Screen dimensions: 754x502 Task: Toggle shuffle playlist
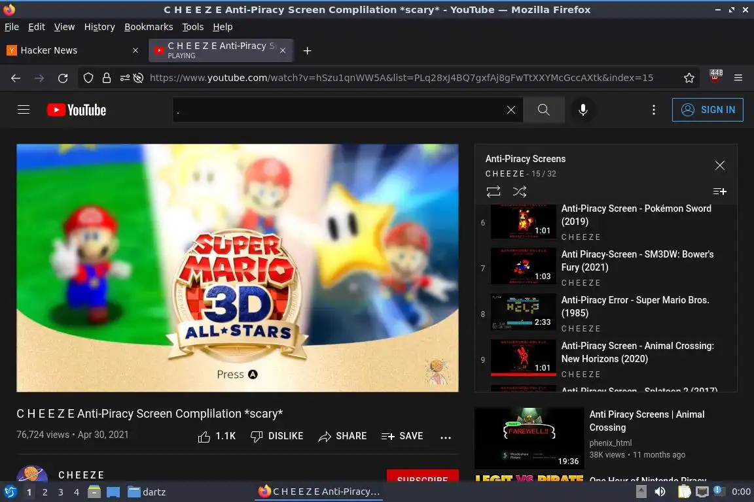click(x=519, y=192)
